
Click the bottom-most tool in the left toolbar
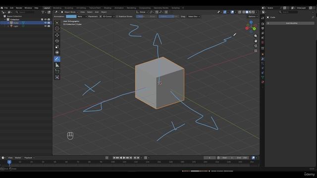[x=57, y=77]
